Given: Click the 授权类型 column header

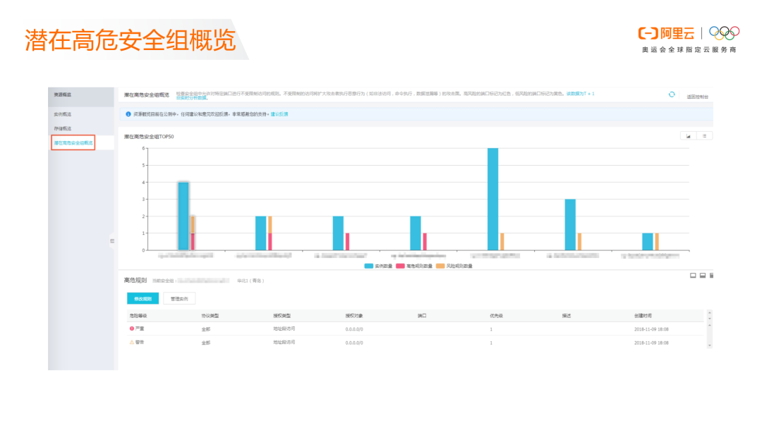Looking at the screenshot, I should pyautogui.click(x=282, y=316).
